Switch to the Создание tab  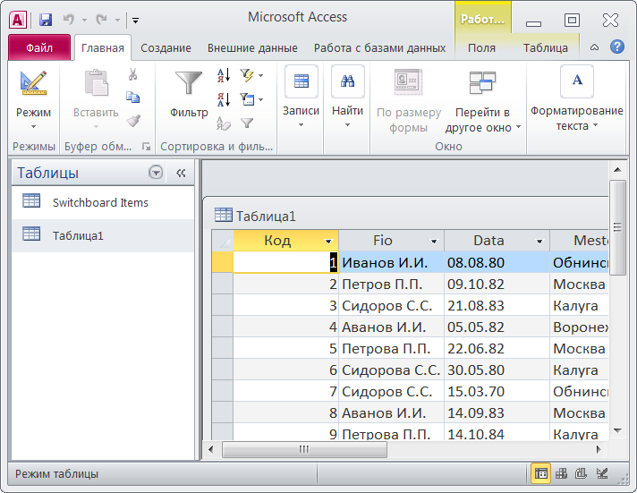pyautogui.click(x=166, y=48)
